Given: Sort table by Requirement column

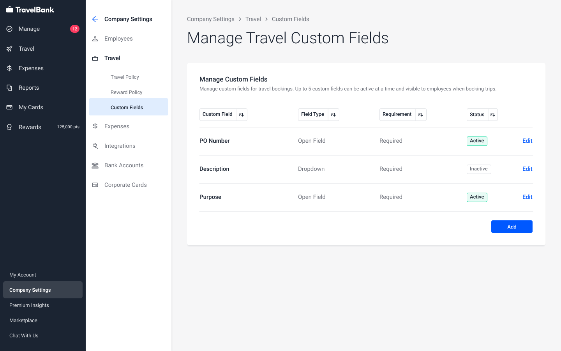Looking at the screenshot, I should (421, 114).
